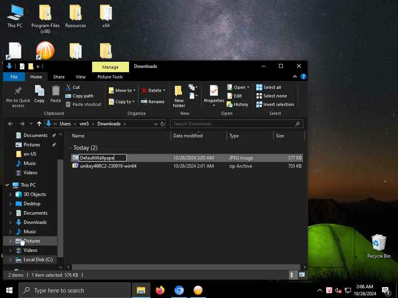Collapse This PC tree node
398x298 pixels.
pyautogui.click(x=7, y=185)
